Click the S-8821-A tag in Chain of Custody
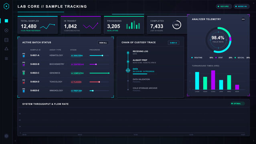The image size is (256, 144). [173, 43]
